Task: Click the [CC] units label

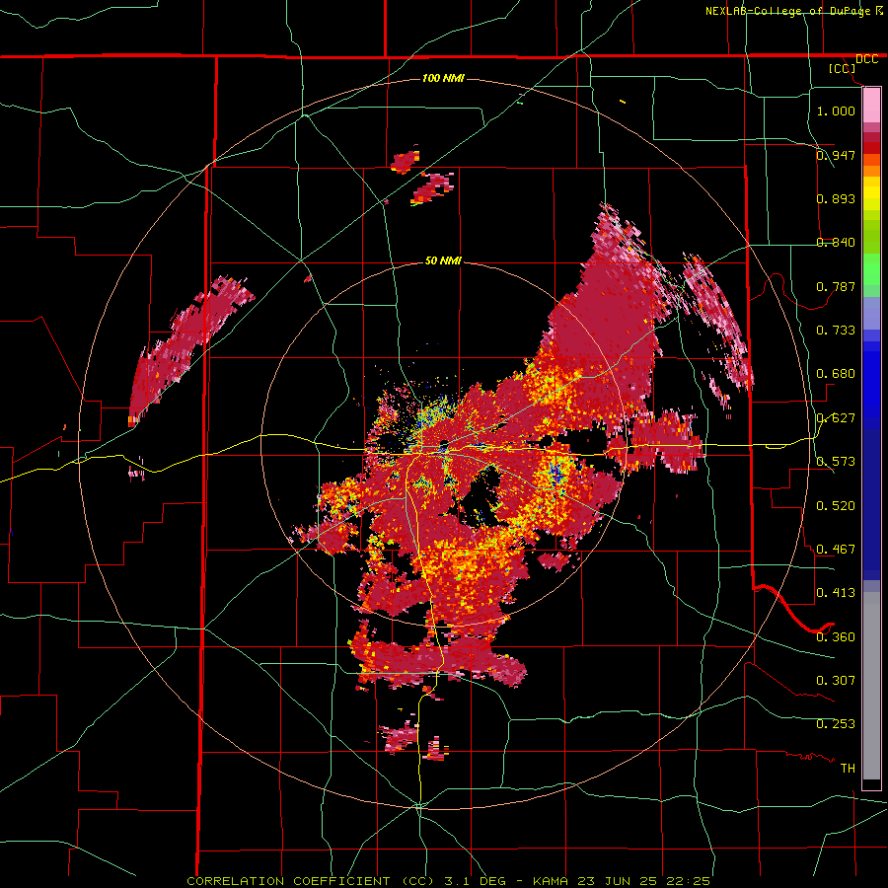Action: pyautogui.click(x=842, y=68)
